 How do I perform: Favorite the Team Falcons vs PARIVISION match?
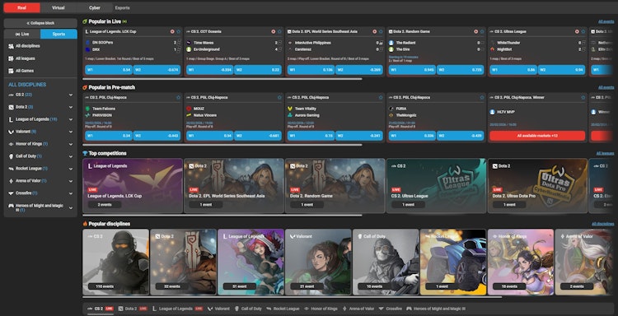[179, 97]
